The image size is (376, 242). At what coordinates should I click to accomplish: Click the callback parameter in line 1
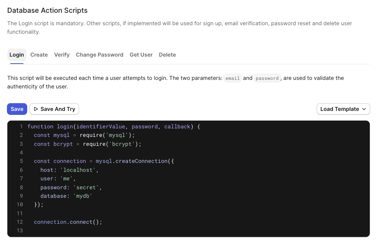[x=177, y=126]
